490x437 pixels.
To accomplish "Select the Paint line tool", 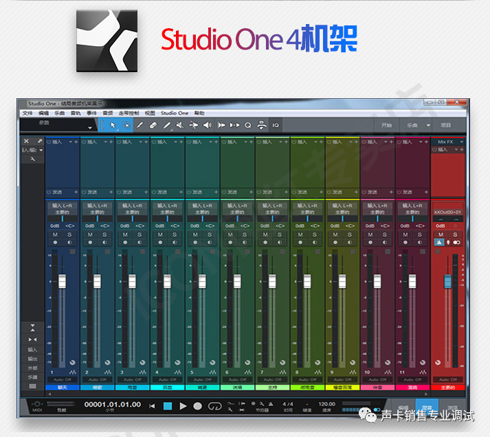I will (167, 125).
